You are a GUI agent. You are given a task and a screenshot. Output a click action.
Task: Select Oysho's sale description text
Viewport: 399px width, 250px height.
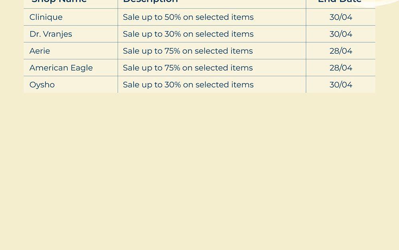pos(188,85)
